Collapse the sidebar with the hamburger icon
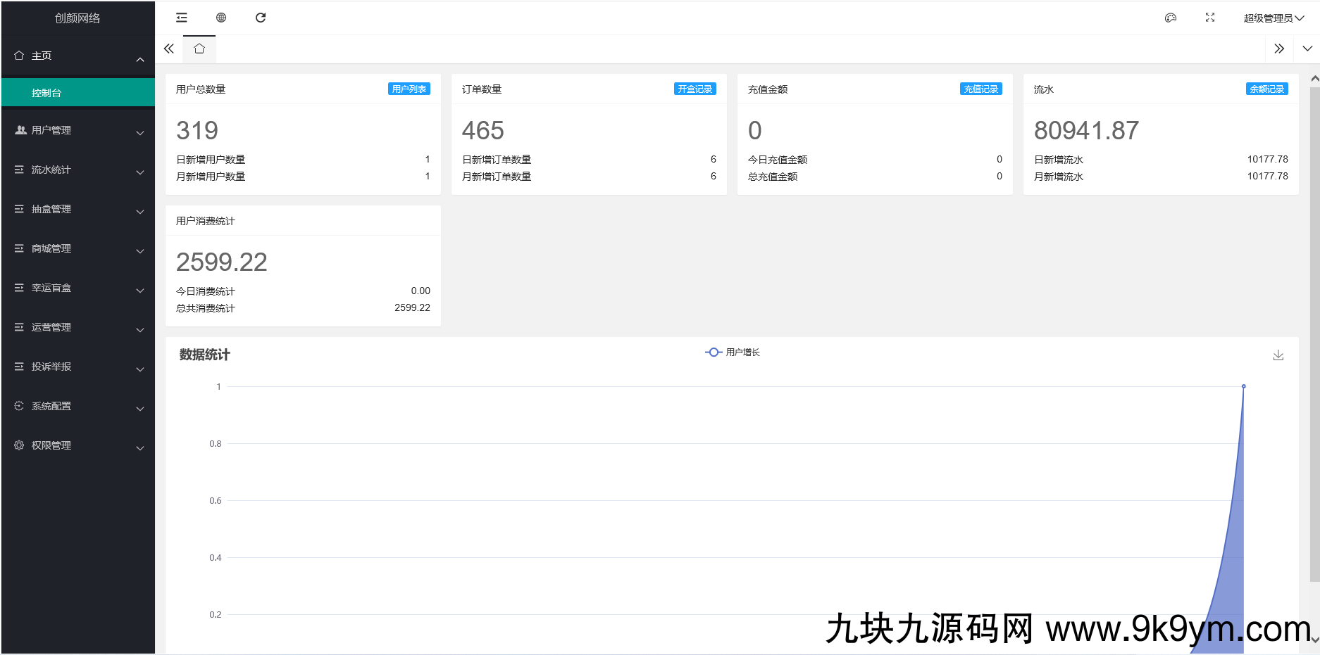 pos(181,17)
